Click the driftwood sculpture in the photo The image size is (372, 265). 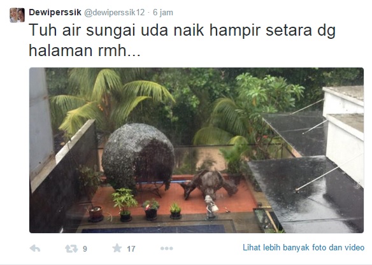coord(208,184)
